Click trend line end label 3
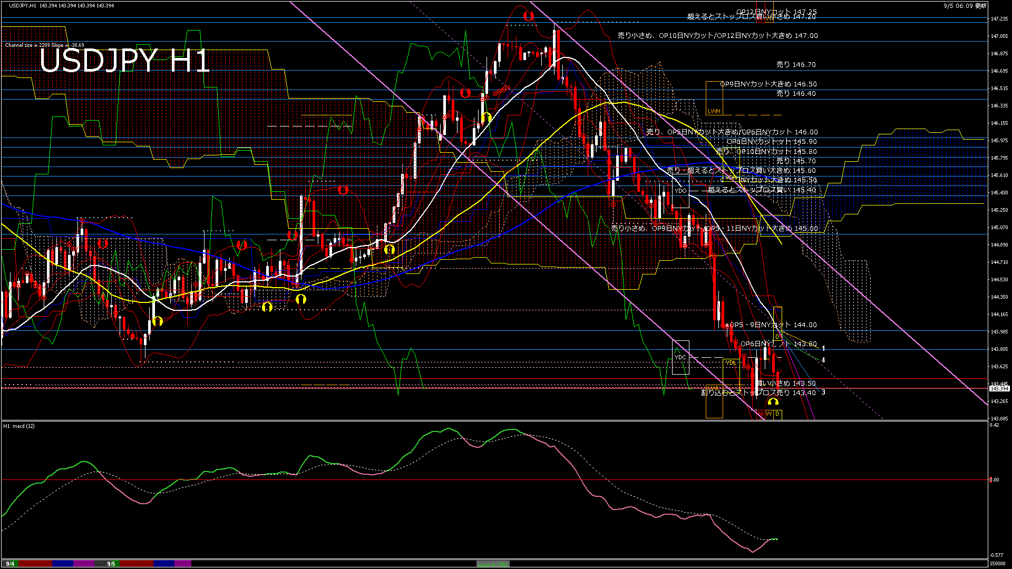Image resolution: width=1012 pixels, height=569 pixels. [x=823, y=393]
